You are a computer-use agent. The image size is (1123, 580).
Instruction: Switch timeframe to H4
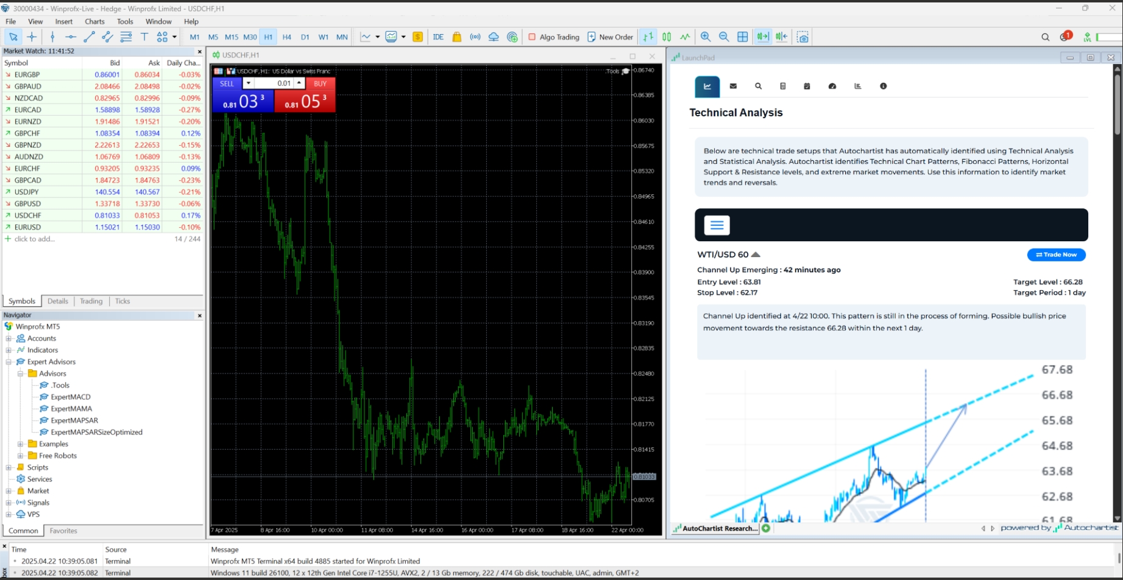tap(287, 37)
